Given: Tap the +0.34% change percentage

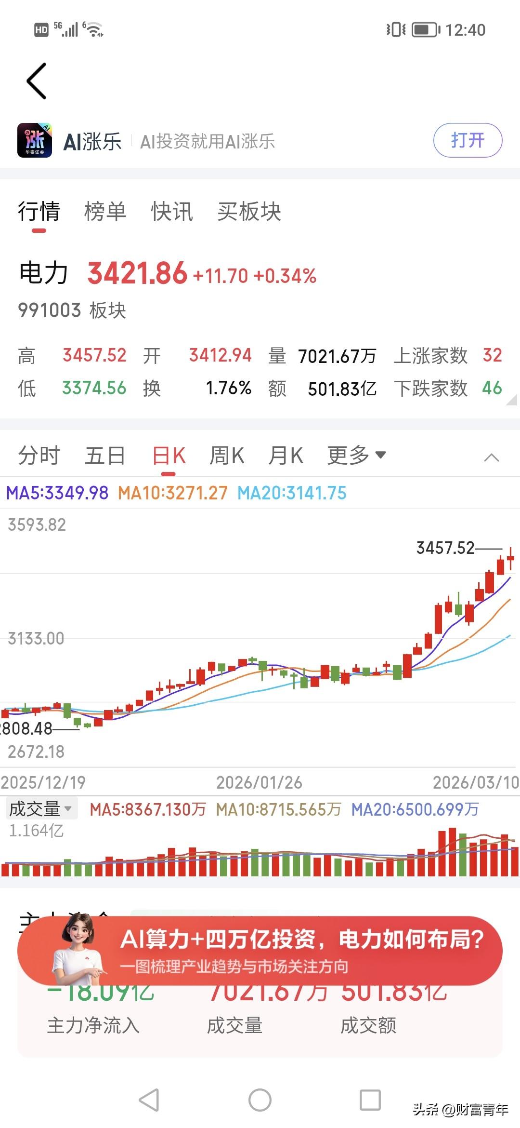Looking at the screenshot, I should pos(285,276).
